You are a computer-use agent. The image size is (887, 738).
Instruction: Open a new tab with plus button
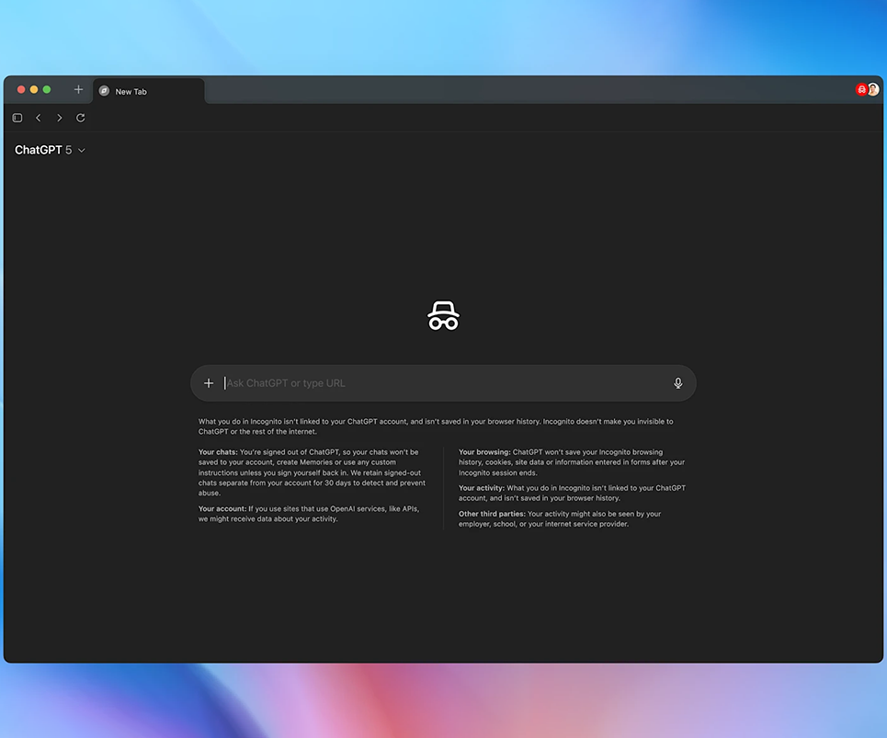pyautogui.click(x=78, y=90)
